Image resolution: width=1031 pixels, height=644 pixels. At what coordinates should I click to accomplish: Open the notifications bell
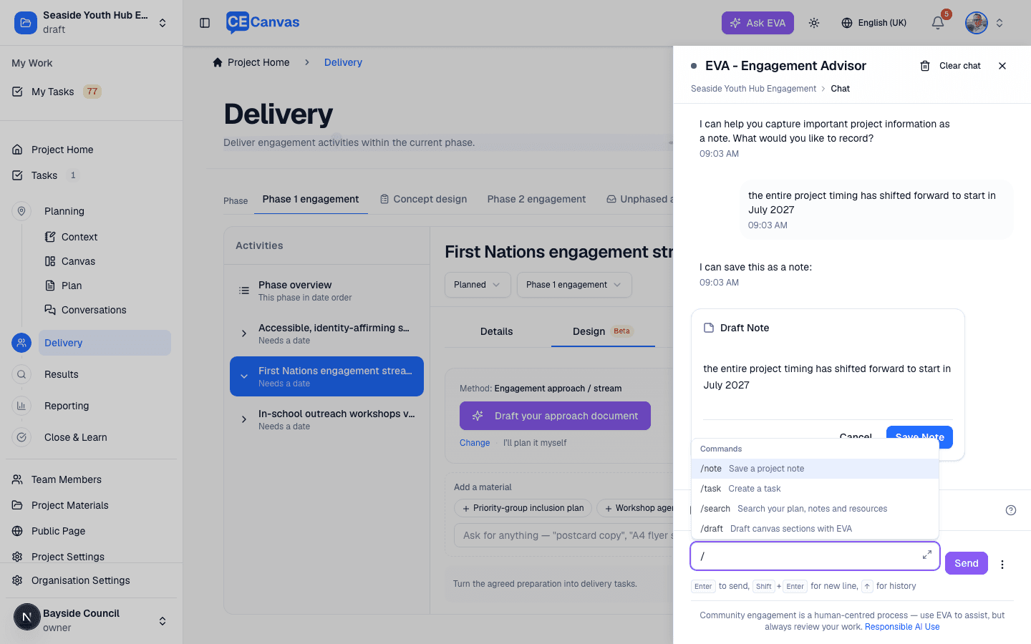(x=938, y=23)
